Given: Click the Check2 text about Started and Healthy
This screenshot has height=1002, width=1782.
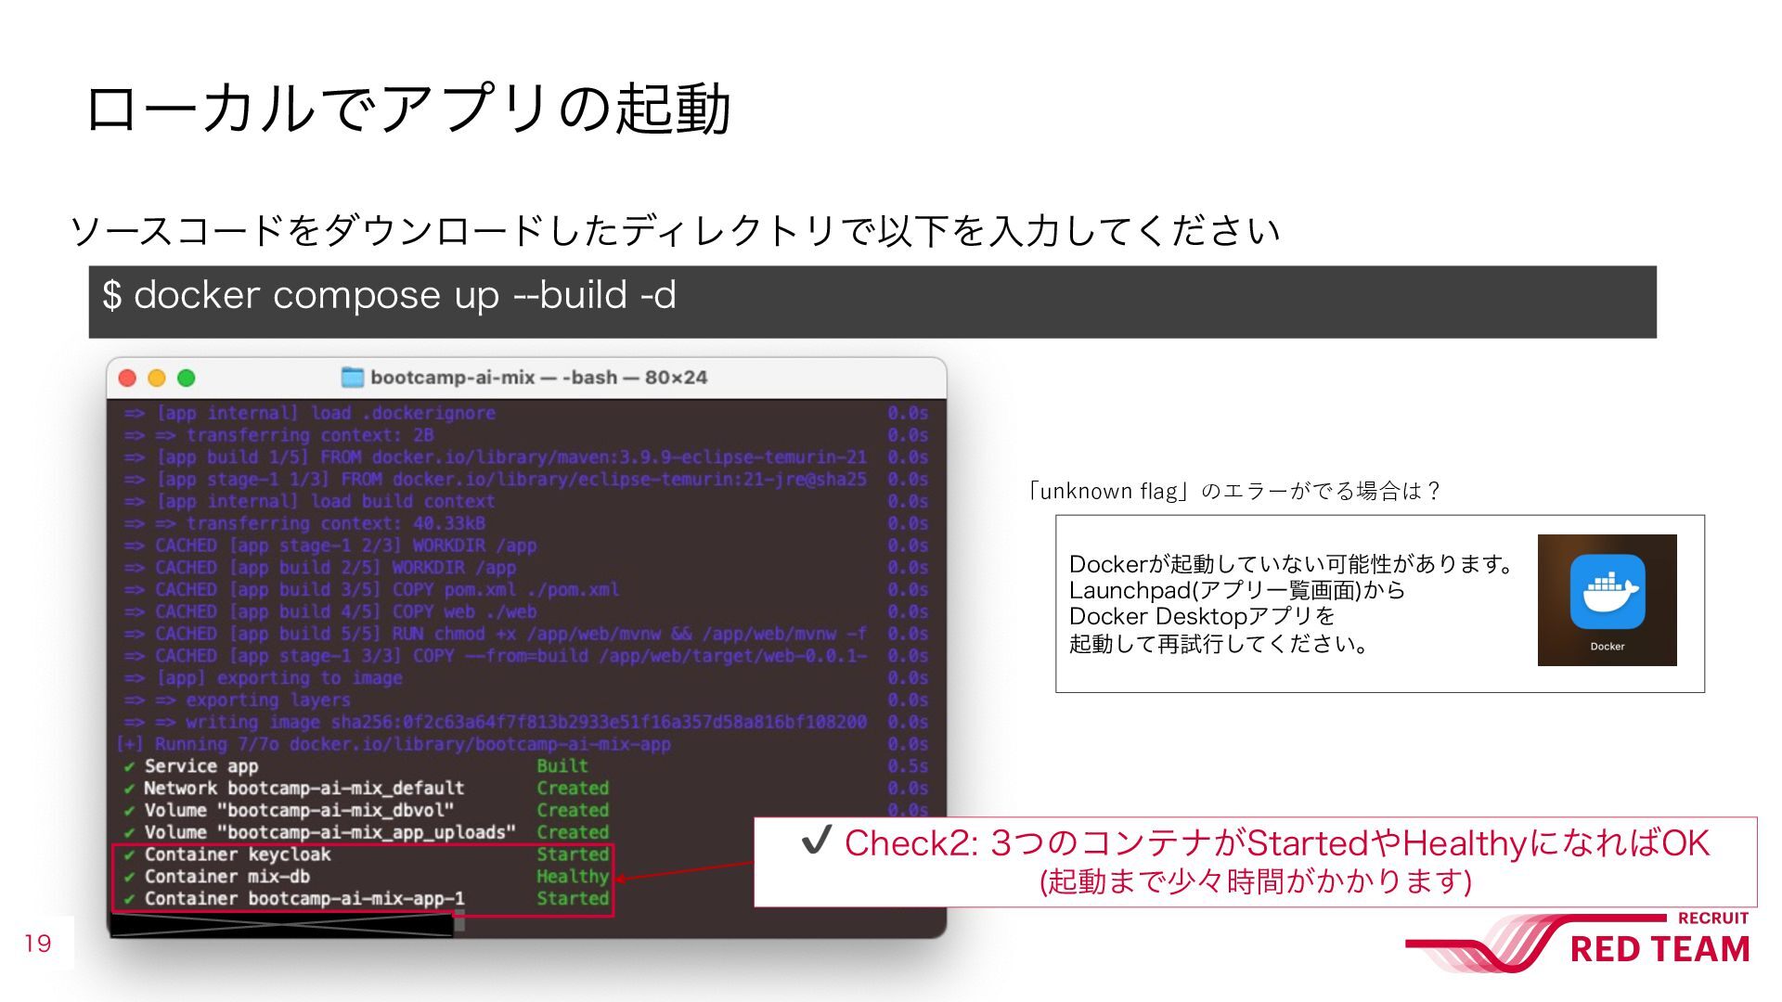Looking at the screenshot, I should (1277, 843).
